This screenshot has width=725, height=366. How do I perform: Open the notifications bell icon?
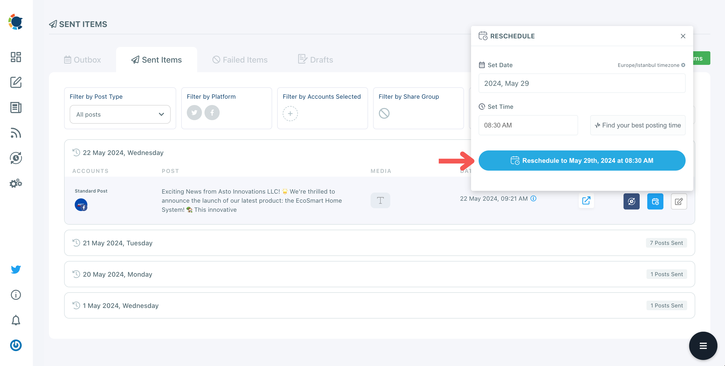point(16,320)
